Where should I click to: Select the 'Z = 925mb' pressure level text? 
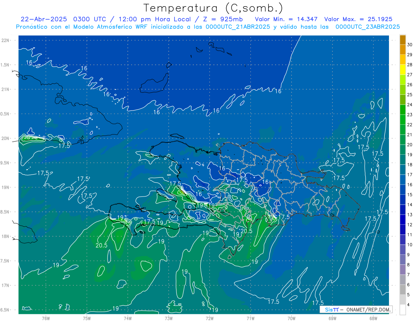(x=224, y=19)
